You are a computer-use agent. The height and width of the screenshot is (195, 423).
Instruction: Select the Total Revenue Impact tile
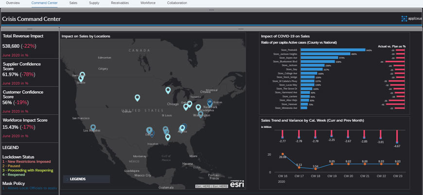point(30,45)
